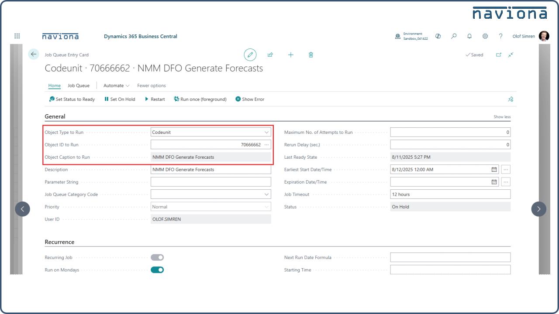Screen dimensions: 559x314
Task: Open Expiration Date/Time ellipsis button
Action: [506, 182]
